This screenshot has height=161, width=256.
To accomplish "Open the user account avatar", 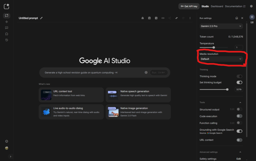I will [6, 148].
